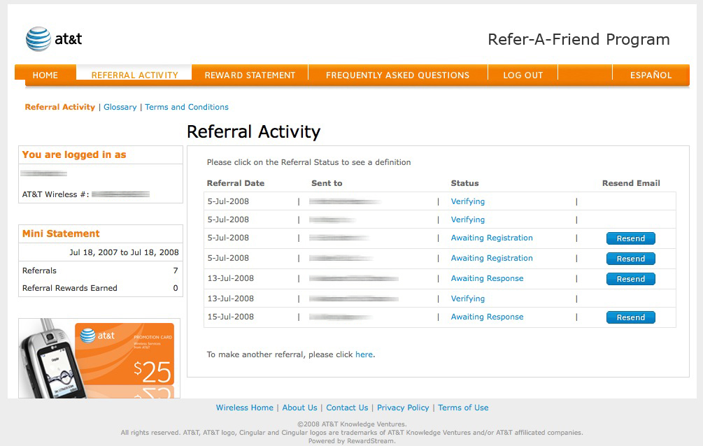Screen dimensions: 703x446
Task: Open Terms of Use footer link
Action: (463, 408)
